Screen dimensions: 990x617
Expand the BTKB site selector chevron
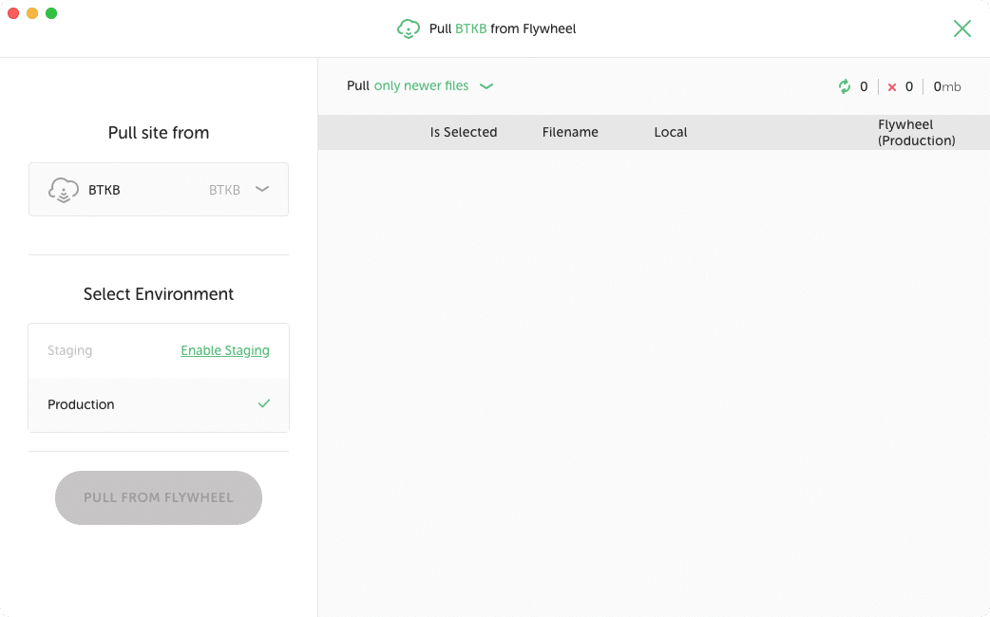tap(262, 189)
